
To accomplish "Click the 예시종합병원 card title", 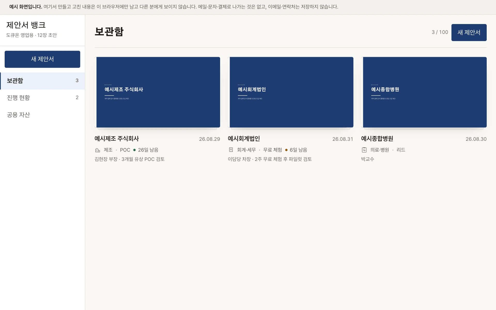I will coord(377,139).
